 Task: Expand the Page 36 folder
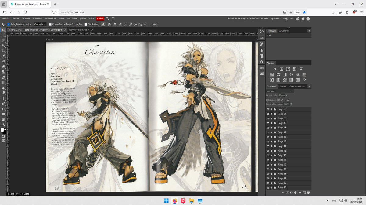coord(271,183)
